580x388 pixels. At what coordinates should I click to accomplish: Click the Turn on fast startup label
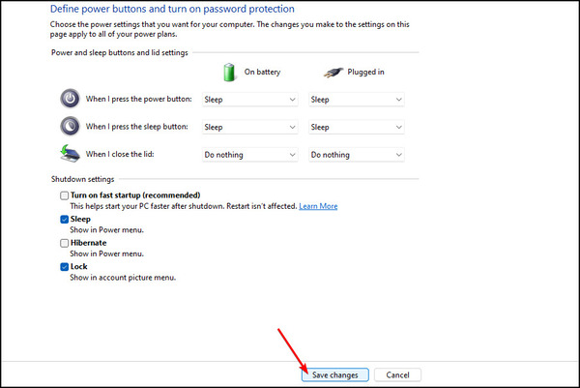pos(135,195)
